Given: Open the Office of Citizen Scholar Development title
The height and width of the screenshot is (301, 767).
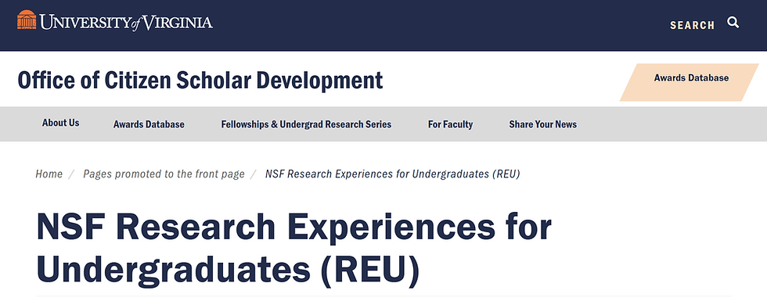Looking at the screenshot, I should [200, 80].
